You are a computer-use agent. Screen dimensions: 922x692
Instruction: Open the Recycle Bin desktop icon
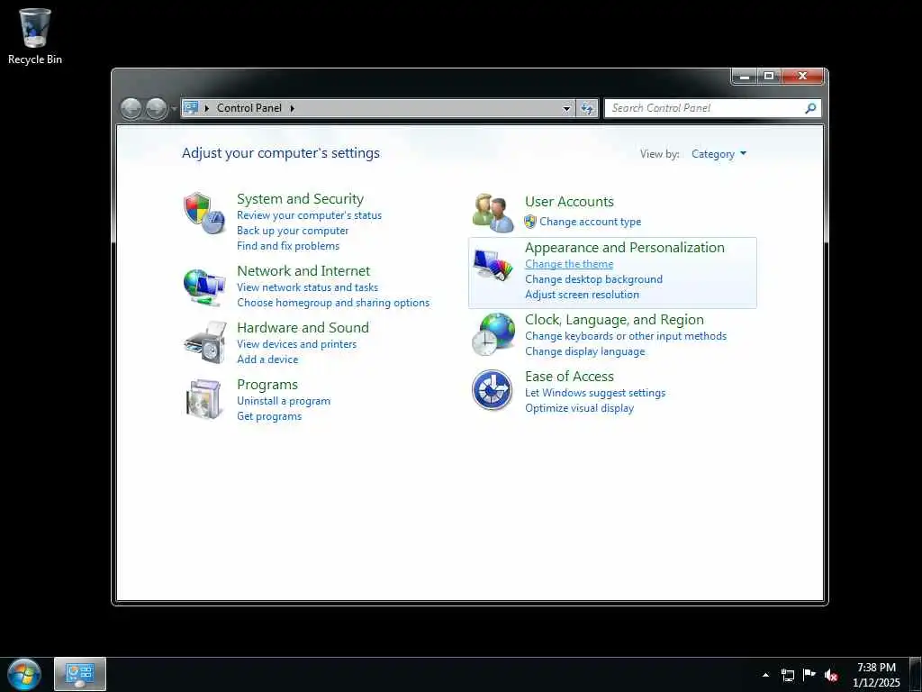[35, 36]
